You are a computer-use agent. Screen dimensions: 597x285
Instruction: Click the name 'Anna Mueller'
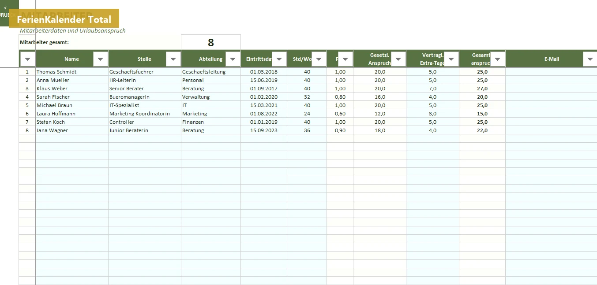72,80
